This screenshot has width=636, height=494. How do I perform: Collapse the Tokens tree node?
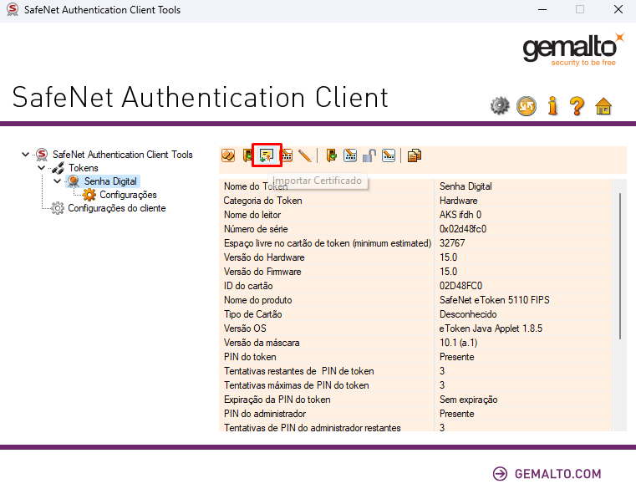(41, 168)
